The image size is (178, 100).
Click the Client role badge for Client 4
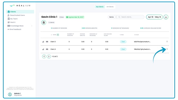point(123,49)
